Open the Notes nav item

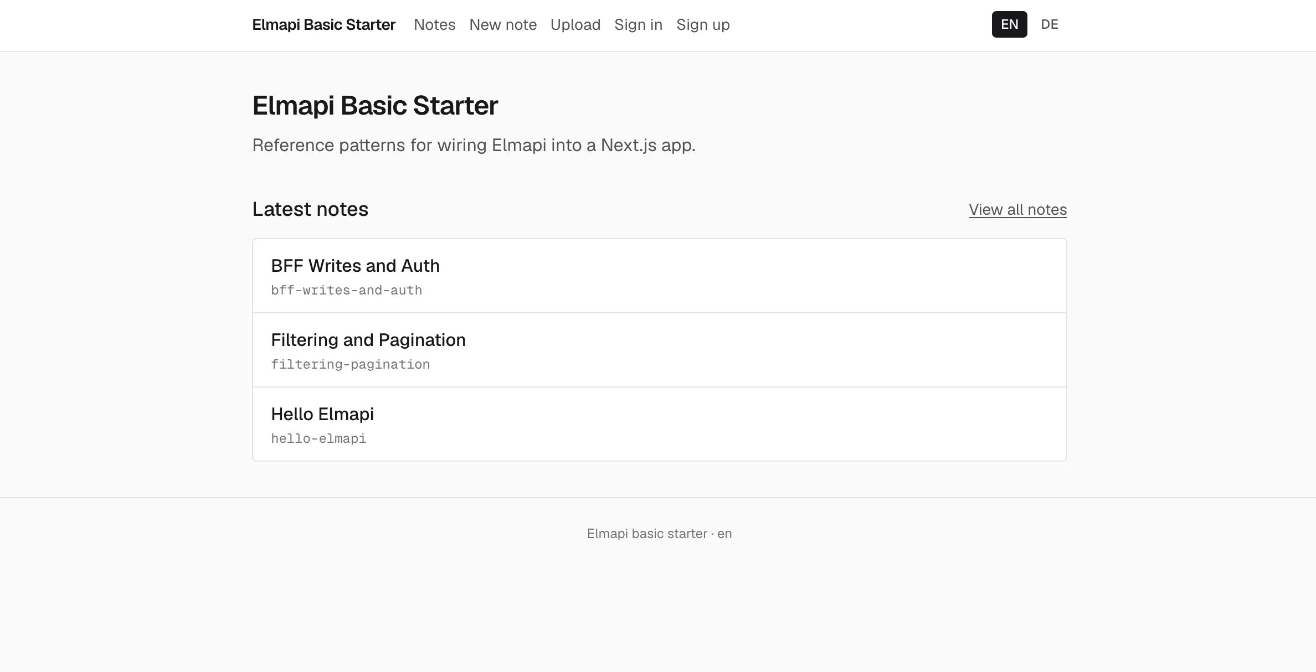434,25
